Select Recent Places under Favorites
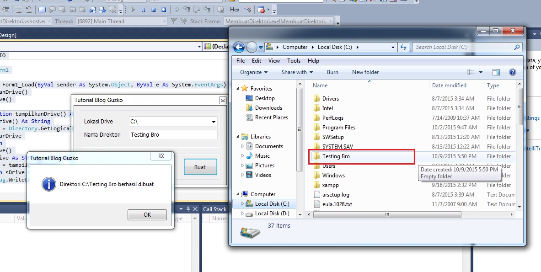541x272 pixels. click(x=271, y=117)
